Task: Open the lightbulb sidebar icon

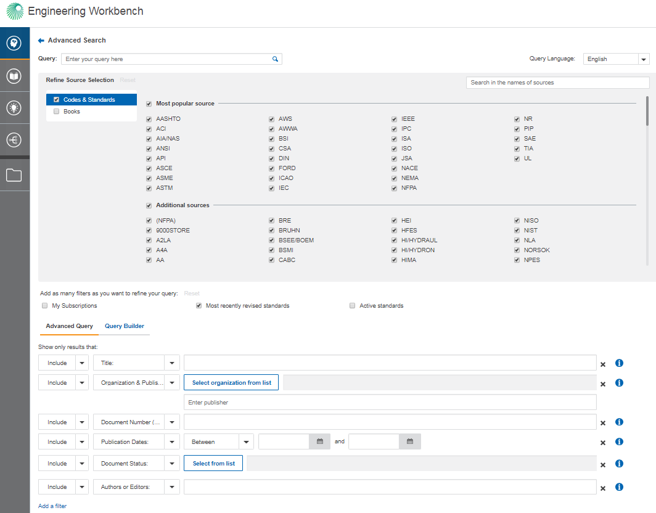Action: tap(14, 108)
